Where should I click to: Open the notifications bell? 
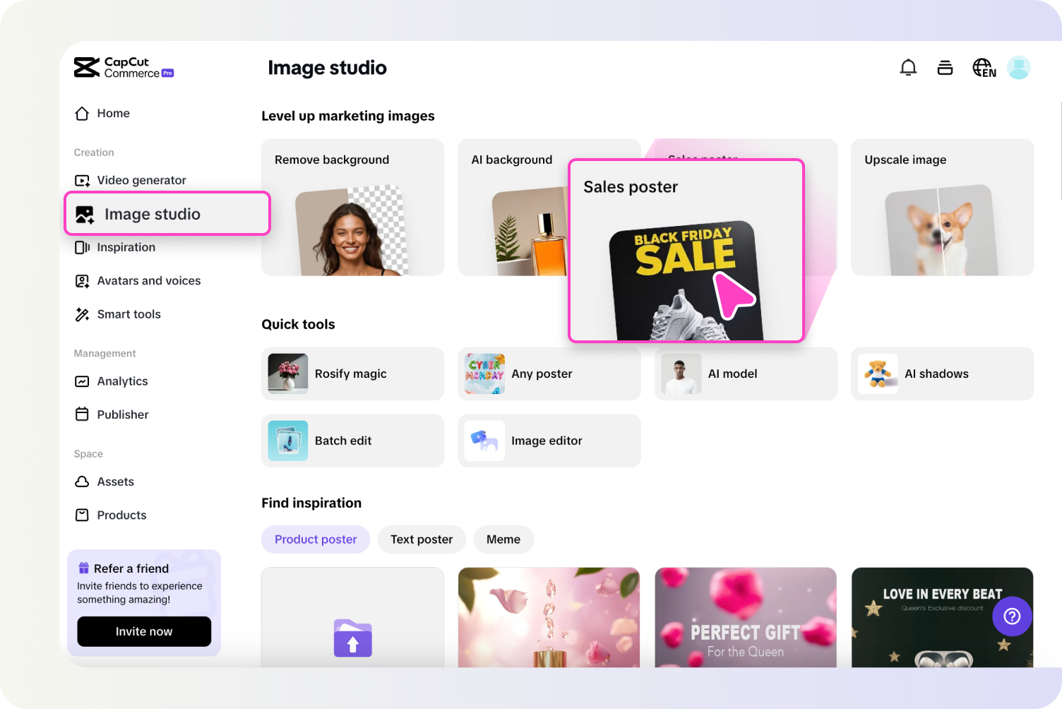pos(908,67)
